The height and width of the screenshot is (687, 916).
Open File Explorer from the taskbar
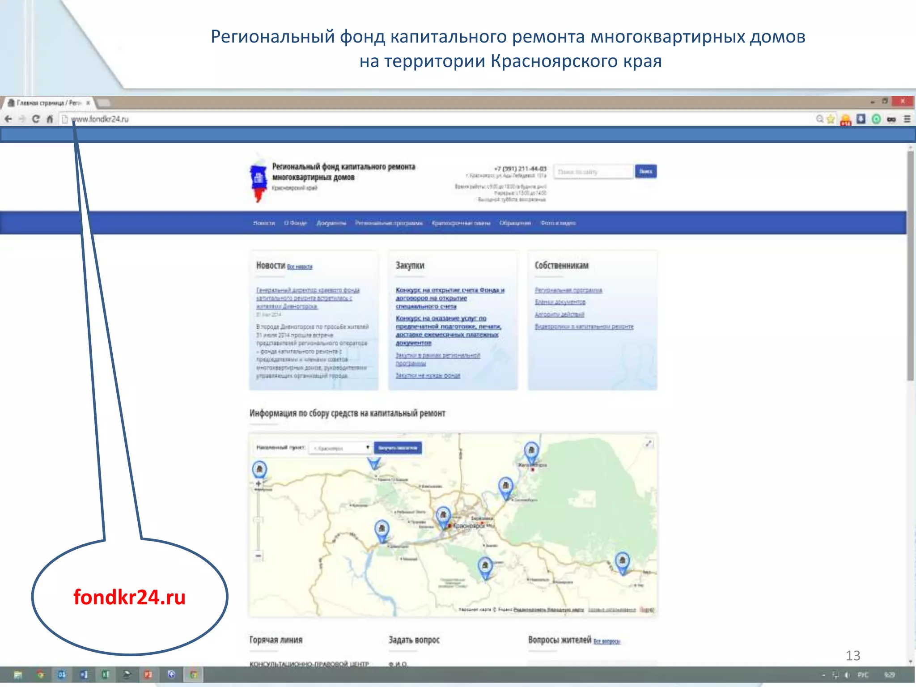pos(18,675)
